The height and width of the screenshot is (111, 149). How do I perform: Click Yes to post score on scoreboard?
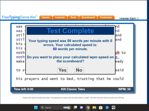point(63,70)
